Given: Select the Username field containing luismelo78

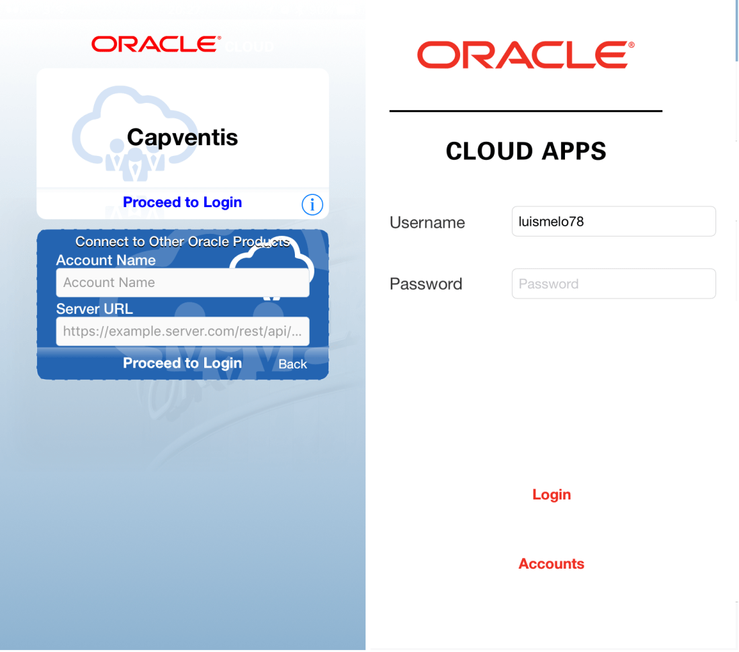Looking at the screenshot, I should [613, 221].
